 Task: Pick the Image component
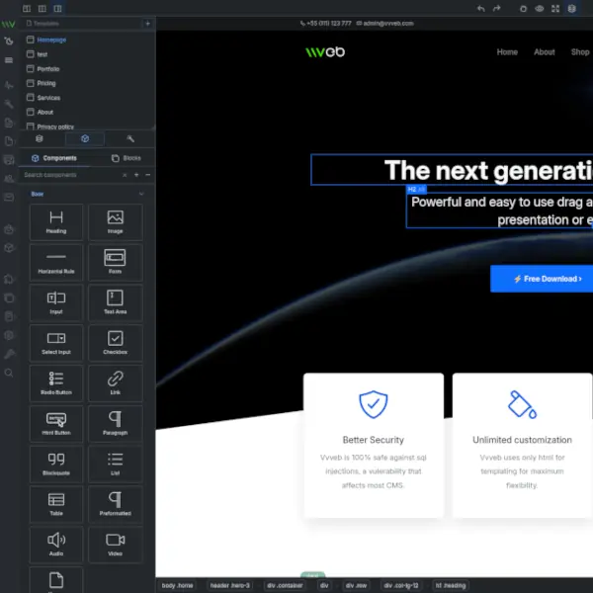click(116, 222)
